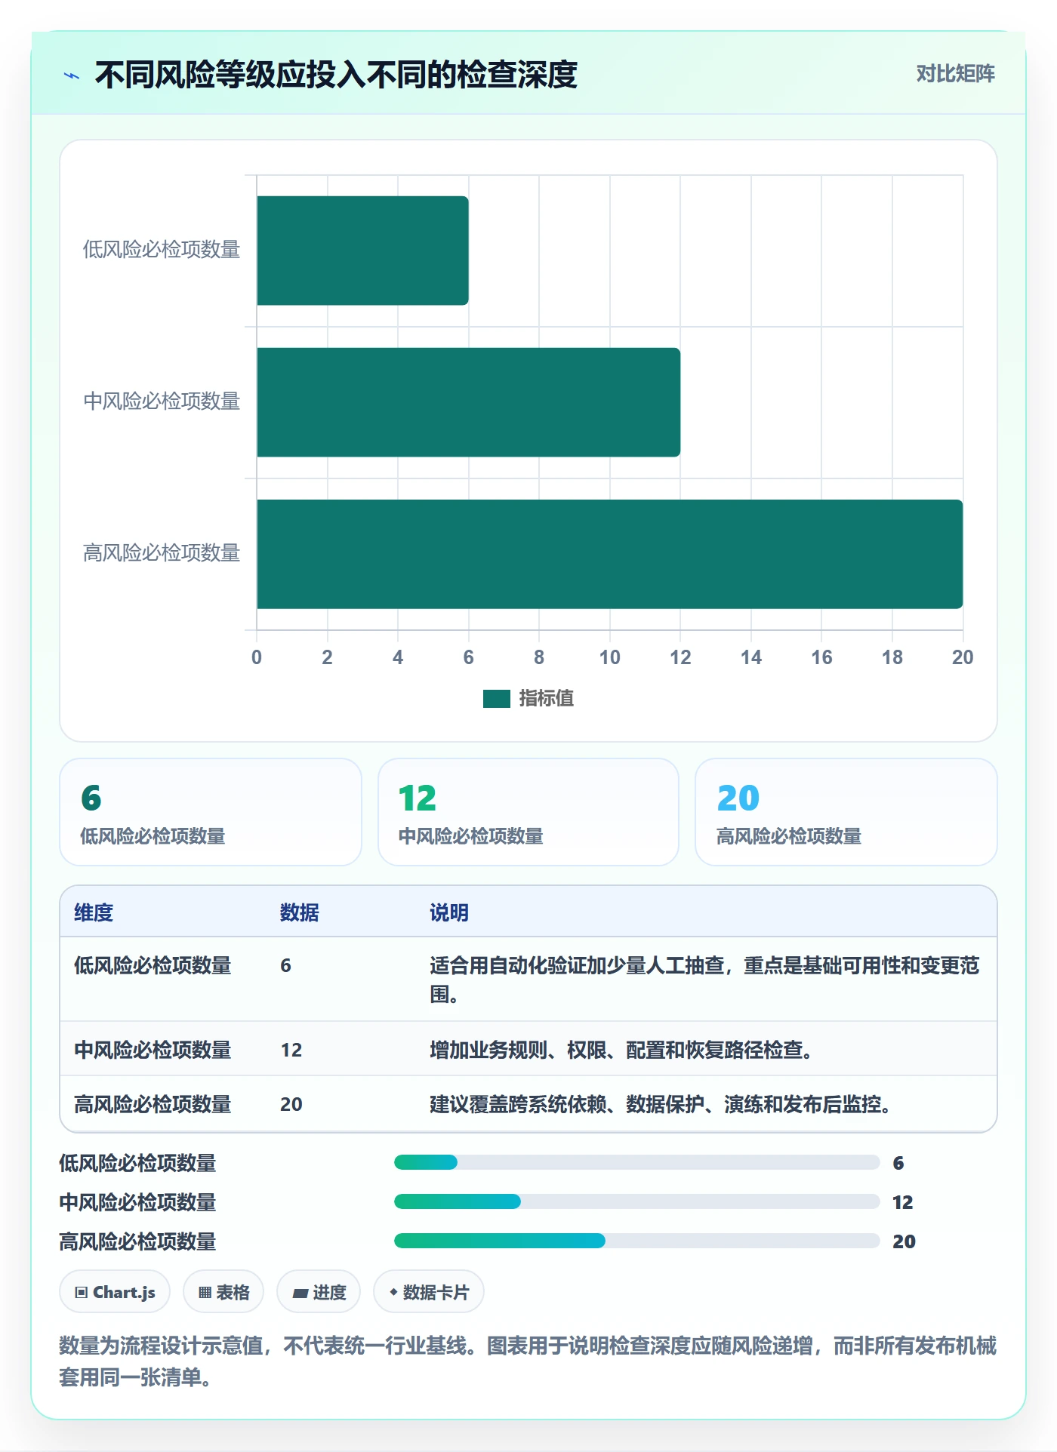This screenshot has height=1452, width=1057.
Task: Click the 说明 table column header
Action: [449, 912]
